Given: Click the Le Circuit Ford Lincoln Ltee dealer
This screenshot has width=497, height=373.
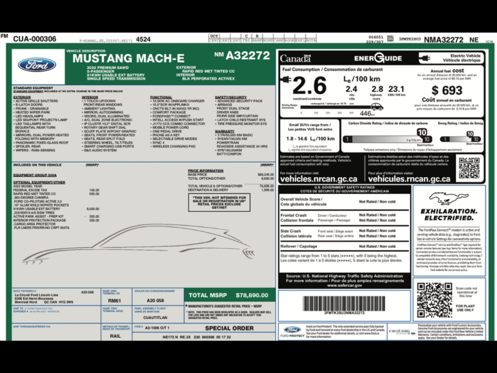Looking at the screenshot, I should 37,295.
